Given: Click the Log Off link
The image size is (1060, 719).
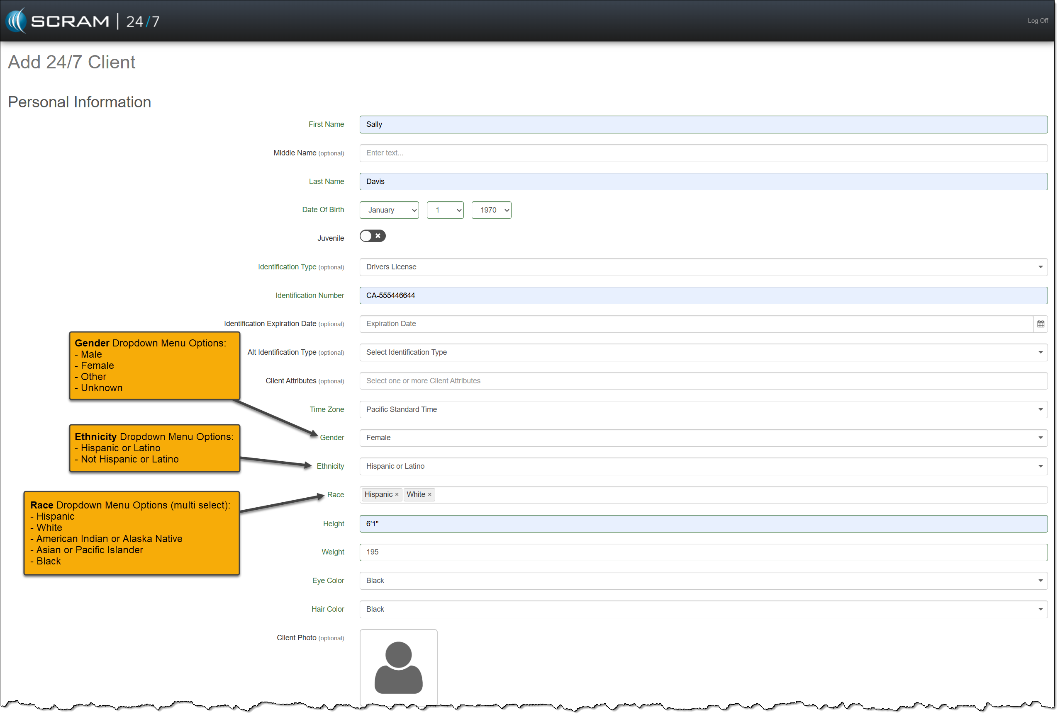Looking at the screenshot, I should coord(1037,21).
